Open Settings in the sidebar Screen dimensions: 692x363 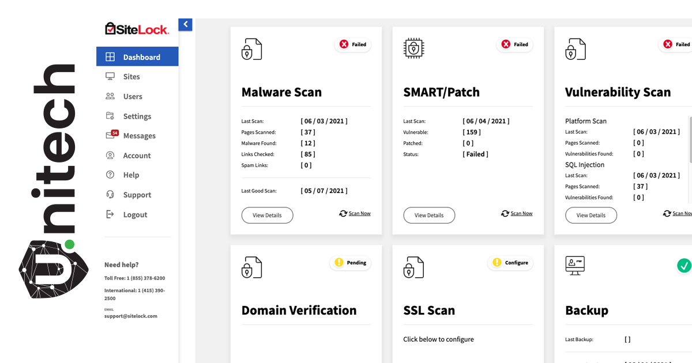pyautogui.click(x=137, y=116)
